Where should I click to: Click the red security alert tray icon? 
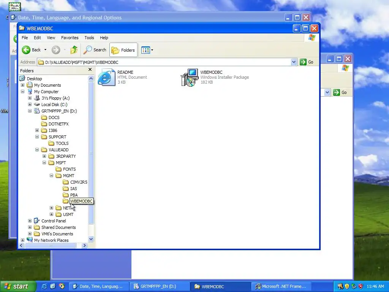pos(361,286)
